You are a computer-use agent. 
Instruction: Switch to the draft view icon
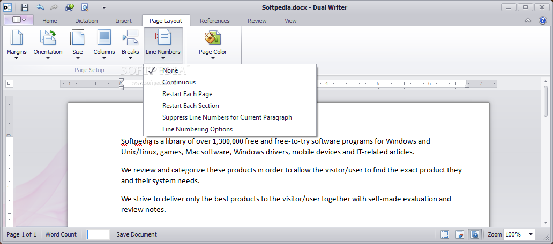click(x=460, y=234)
